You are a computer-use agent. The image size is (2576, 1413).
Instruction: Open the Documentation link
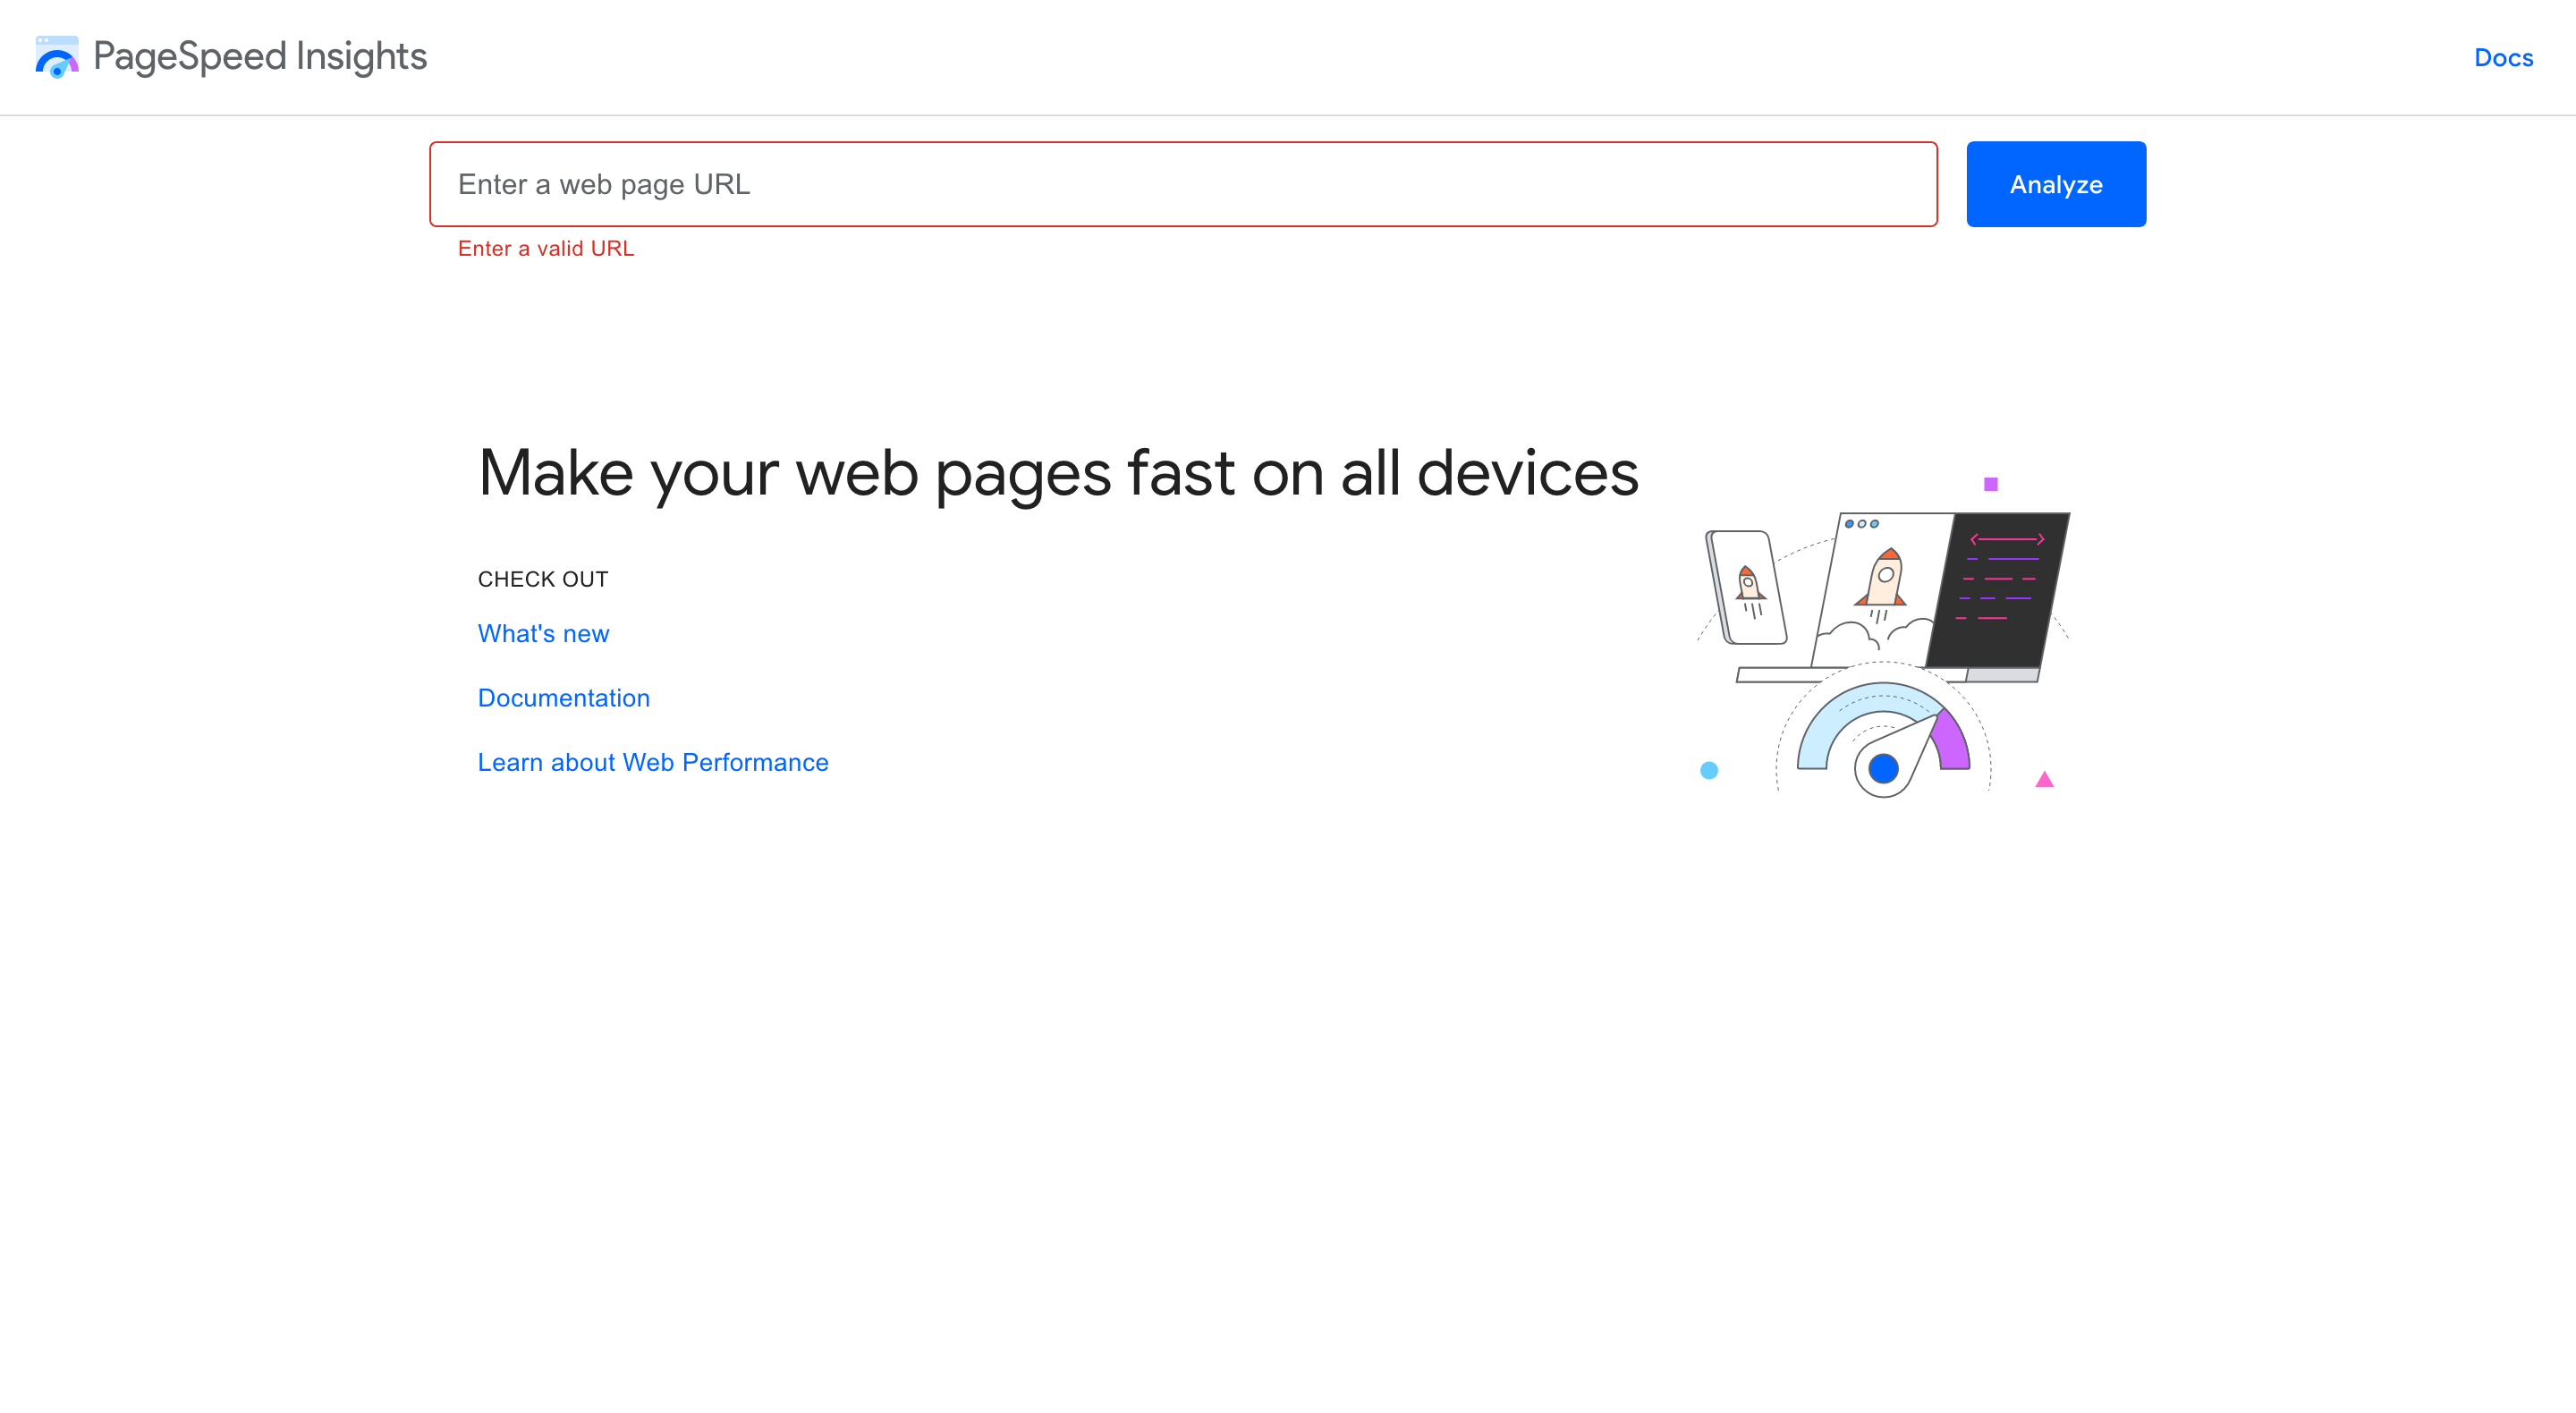pyautogui.click(x=563, y=697)
